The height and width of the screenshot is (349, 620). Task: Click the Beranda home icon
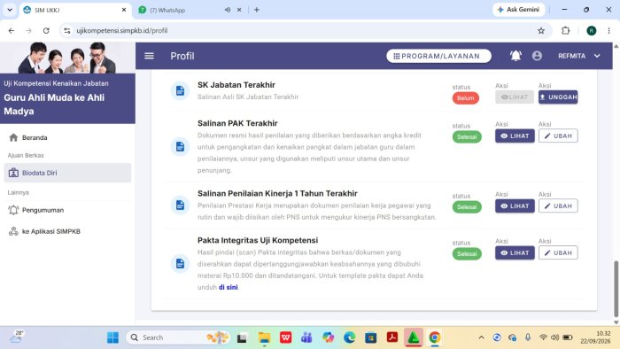[13, 137]
